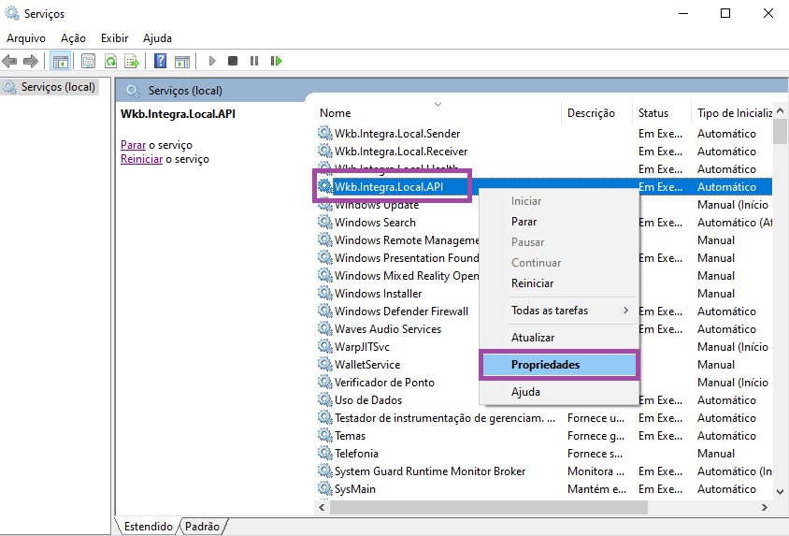Click gear icon of Wkb.Integra.Local.Sender

point(325,134)
